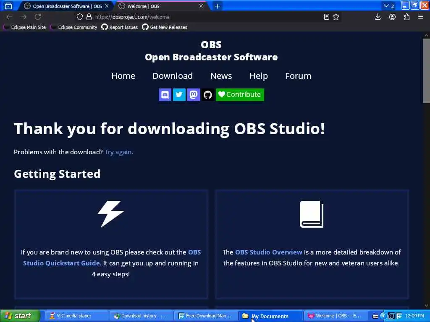Click the shield tracking protection icon

coord(79,17)
